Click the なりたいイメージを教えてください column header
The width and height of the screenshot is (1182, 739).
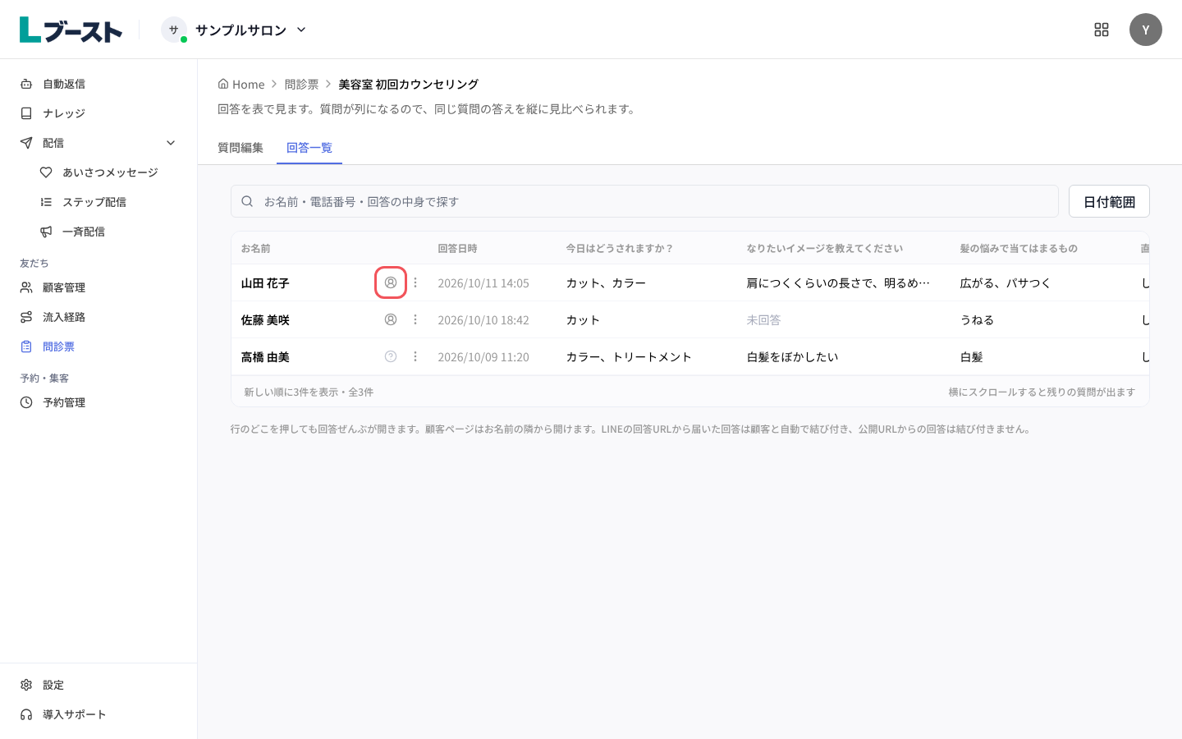tap(824, 248)
